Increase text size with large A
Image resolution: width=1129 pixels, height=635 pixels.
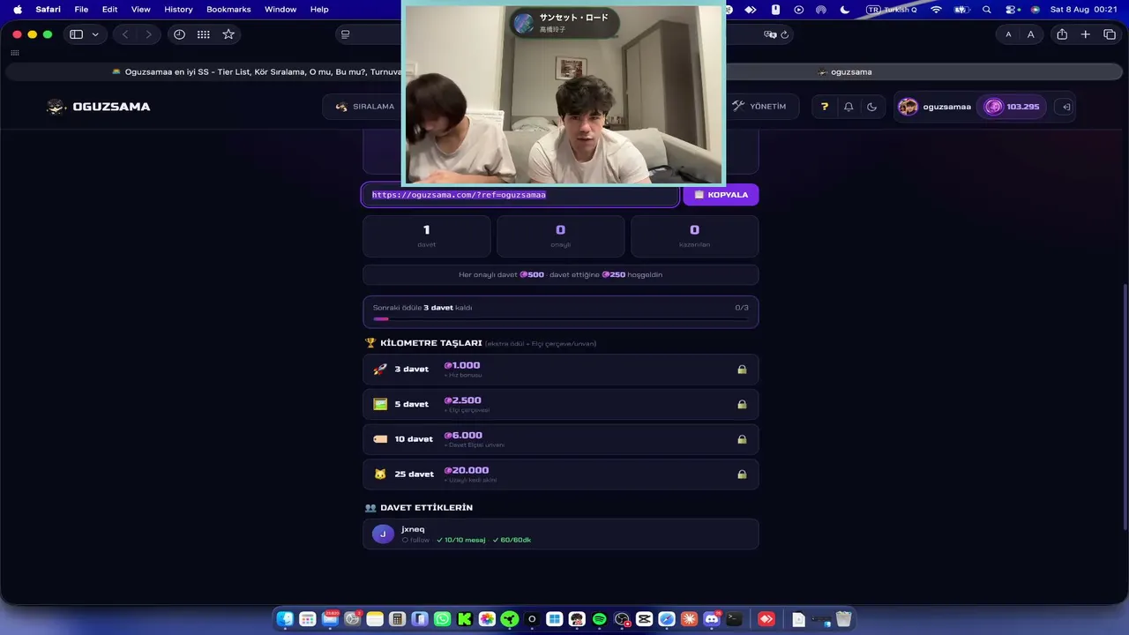pyautogui.click(x=1030, y=34)
